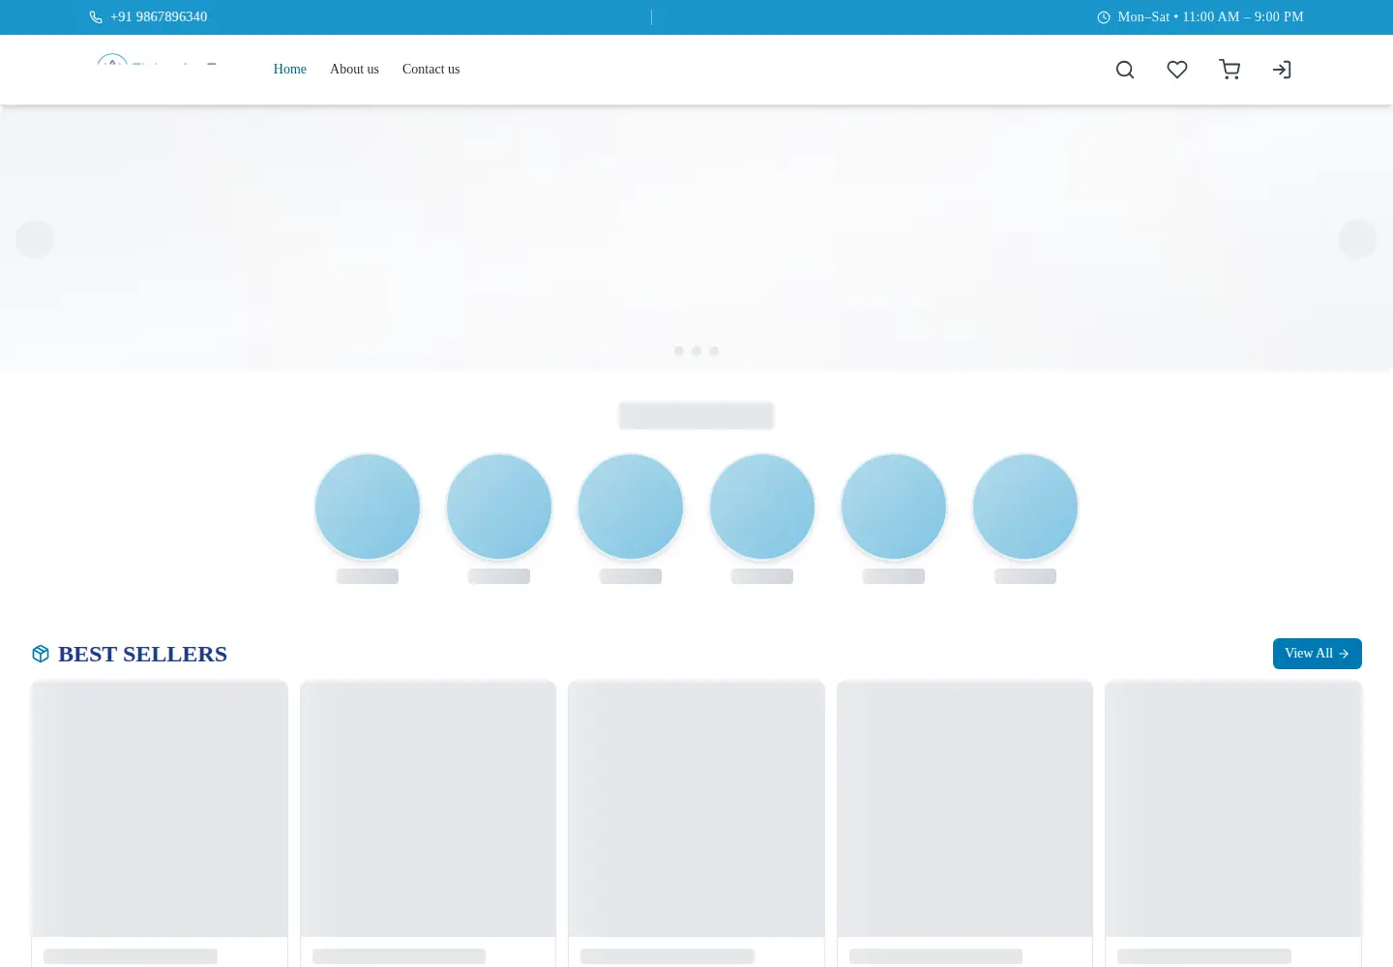The image size is (1393, 967).
Task: Select the middle carousel indicator dot
Action: coord(696,351)
